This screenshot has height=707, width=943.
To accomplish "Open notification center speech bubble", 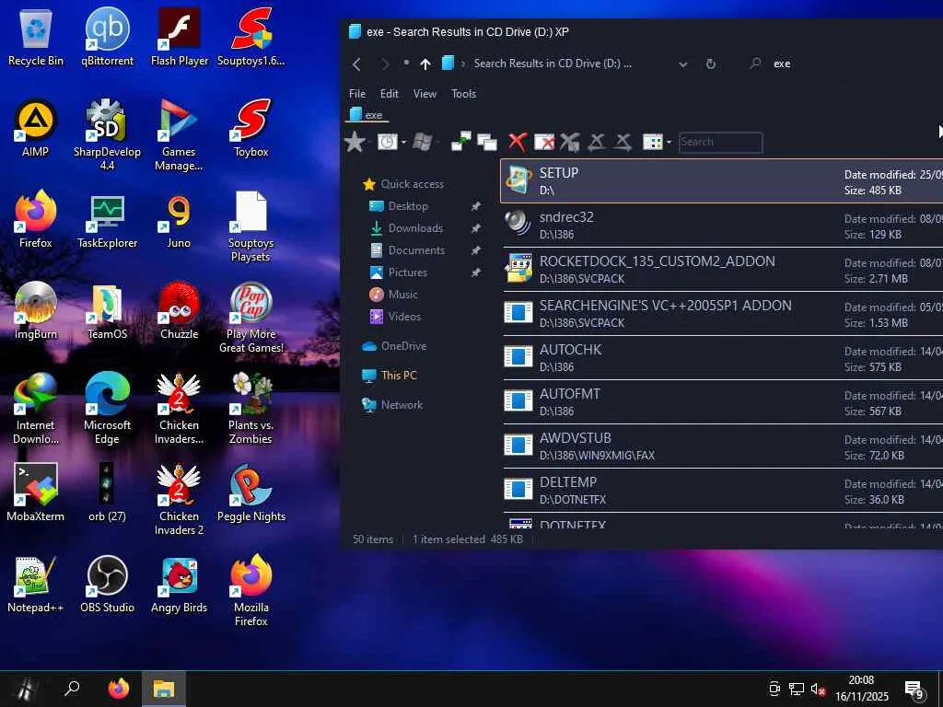I will click(x=914, y=690).
